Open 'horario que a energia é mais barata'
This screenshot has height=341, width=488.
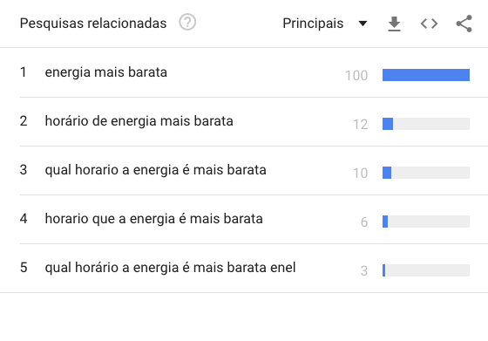coord(153,219)
